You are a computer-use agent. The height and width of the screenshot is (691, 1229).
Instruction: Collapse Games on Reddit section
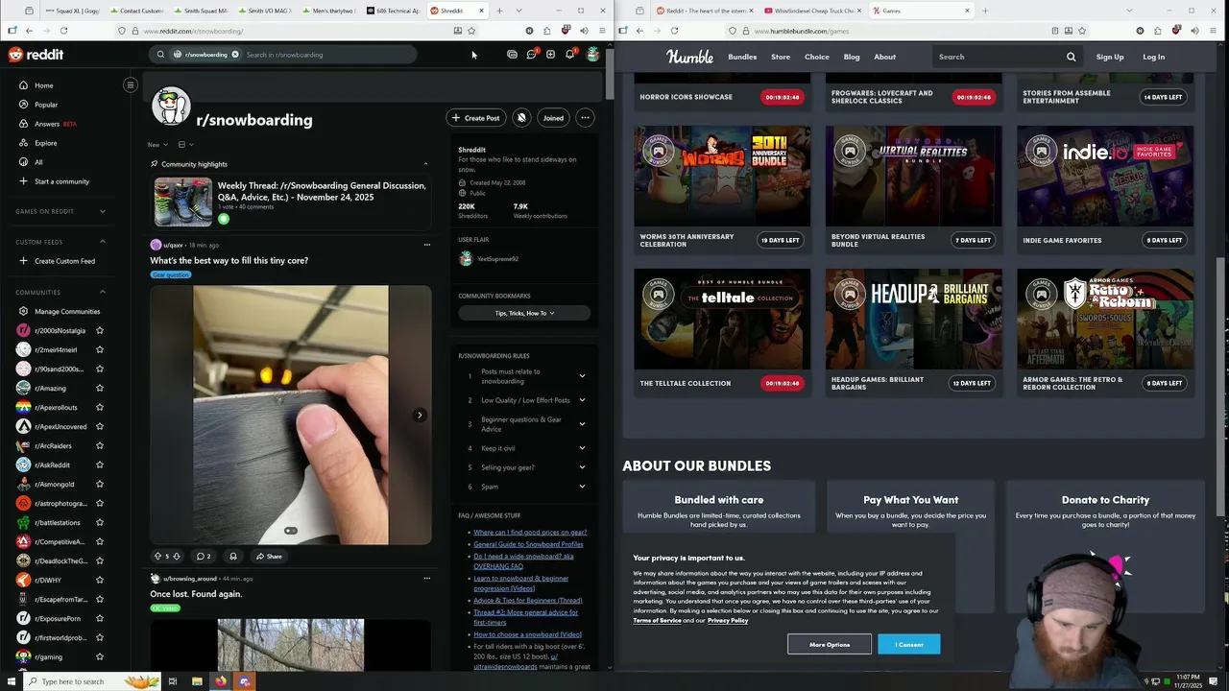[x=103, y=211]
